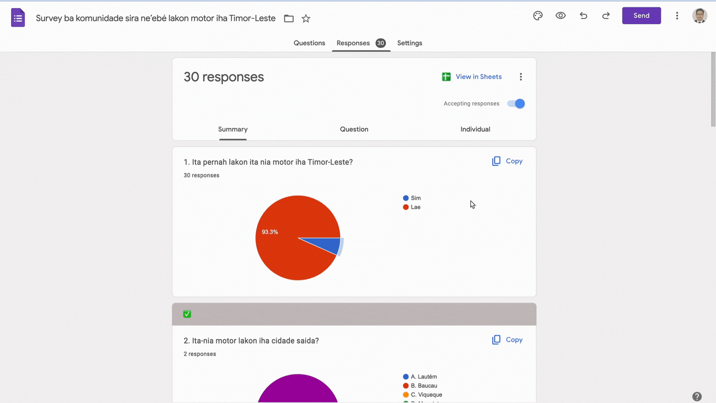
Task: Click the Send button
Action: [641, 15]
